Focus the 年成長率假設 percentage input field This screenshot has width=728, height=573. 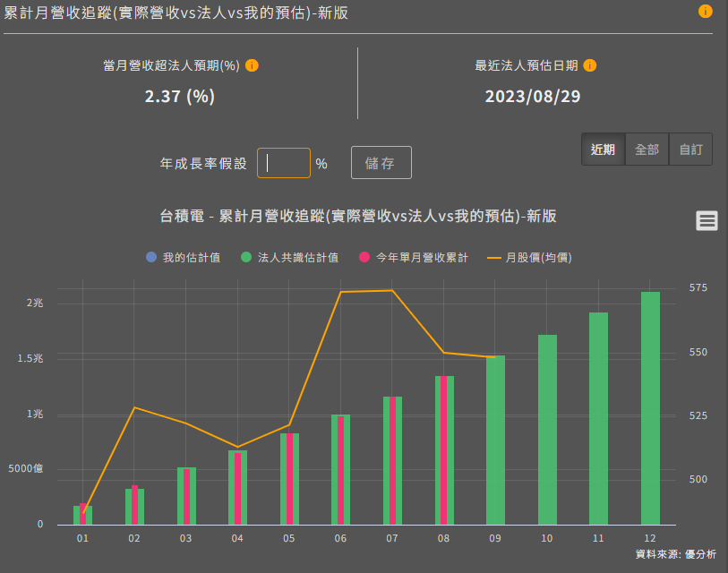(x=284, y=163)
